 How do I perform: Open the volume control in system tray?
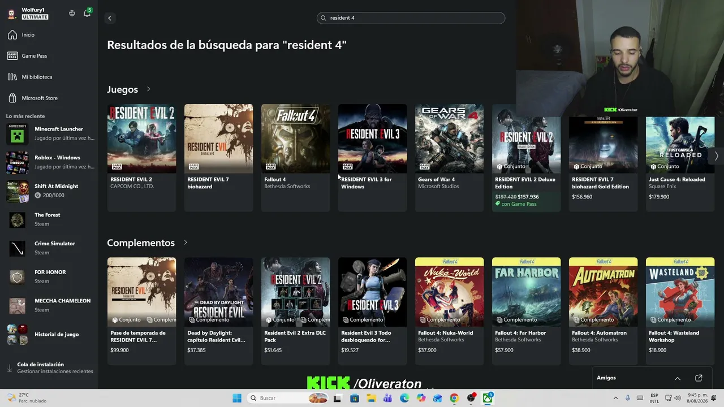click(678, 398)
